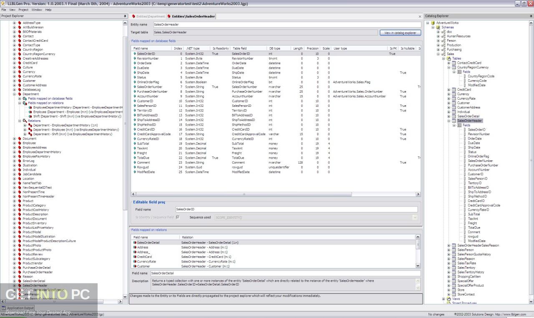Select ProductSubcategory entity in Project Explorer
This screenshot has width=534, height=318.
[36, 259]
